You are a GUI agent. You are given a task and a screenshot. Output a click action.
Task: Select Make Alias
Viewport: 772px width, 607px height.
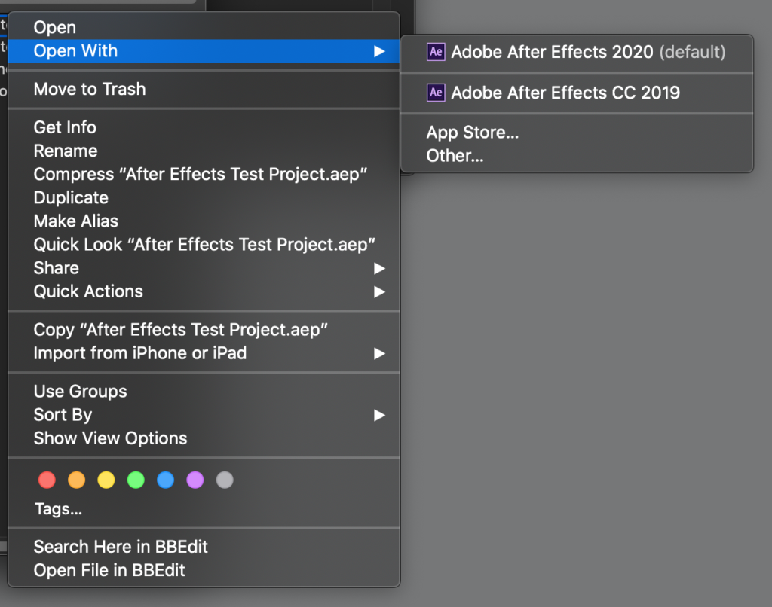(x=204, y=221)
